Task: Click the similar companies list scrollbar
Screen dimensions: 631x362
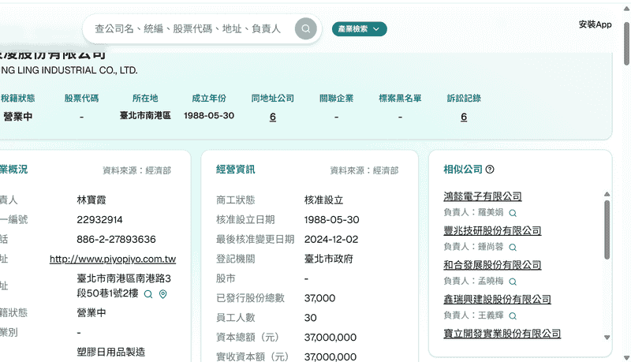Action: 607,230
